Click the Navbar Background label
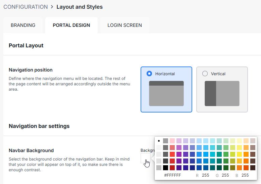The width and height of the screenshot is (261, 184). 31,150
